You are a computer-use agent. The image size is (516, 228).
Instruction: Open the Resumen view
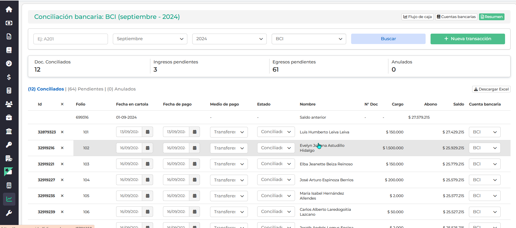click(x=492, y=17)
